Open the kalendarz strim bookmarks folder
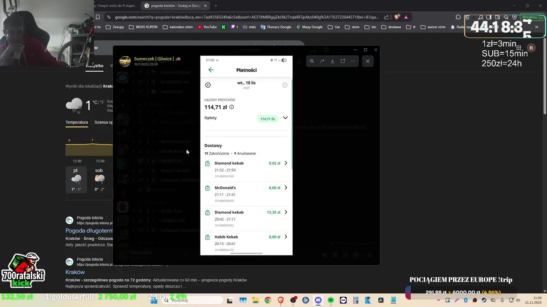The height and width of the screenshot is (307, 547). (177, 27)
